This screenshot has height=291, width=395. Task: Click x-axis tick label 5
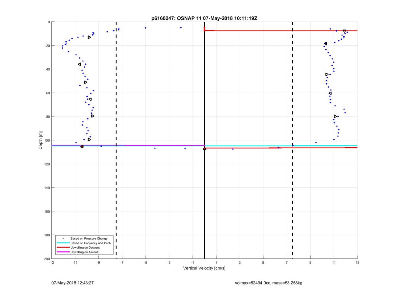[263, 262]
